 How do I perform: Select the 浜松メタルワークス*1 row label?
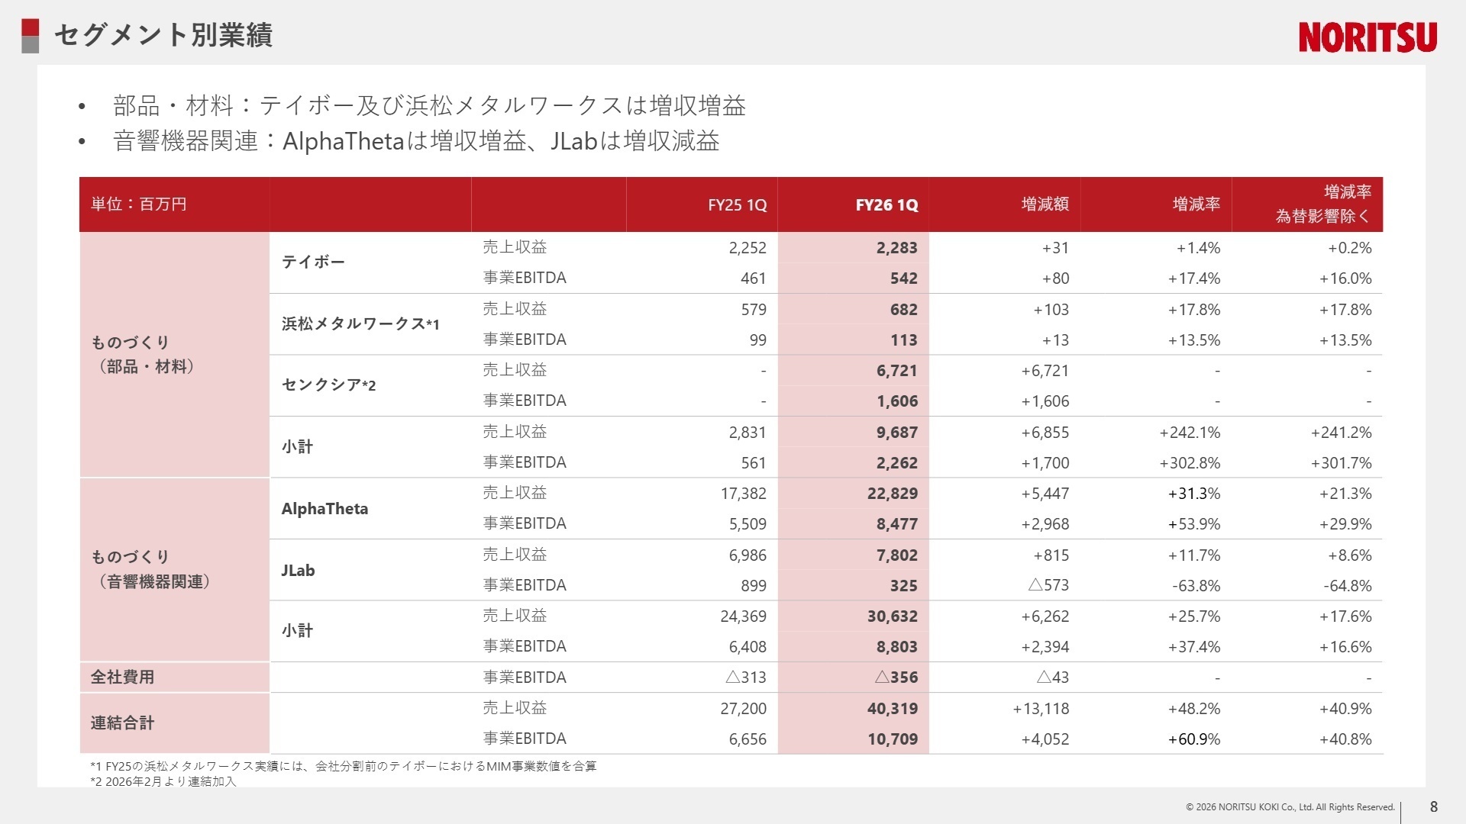pyautogui.click(x=360, y=323)
